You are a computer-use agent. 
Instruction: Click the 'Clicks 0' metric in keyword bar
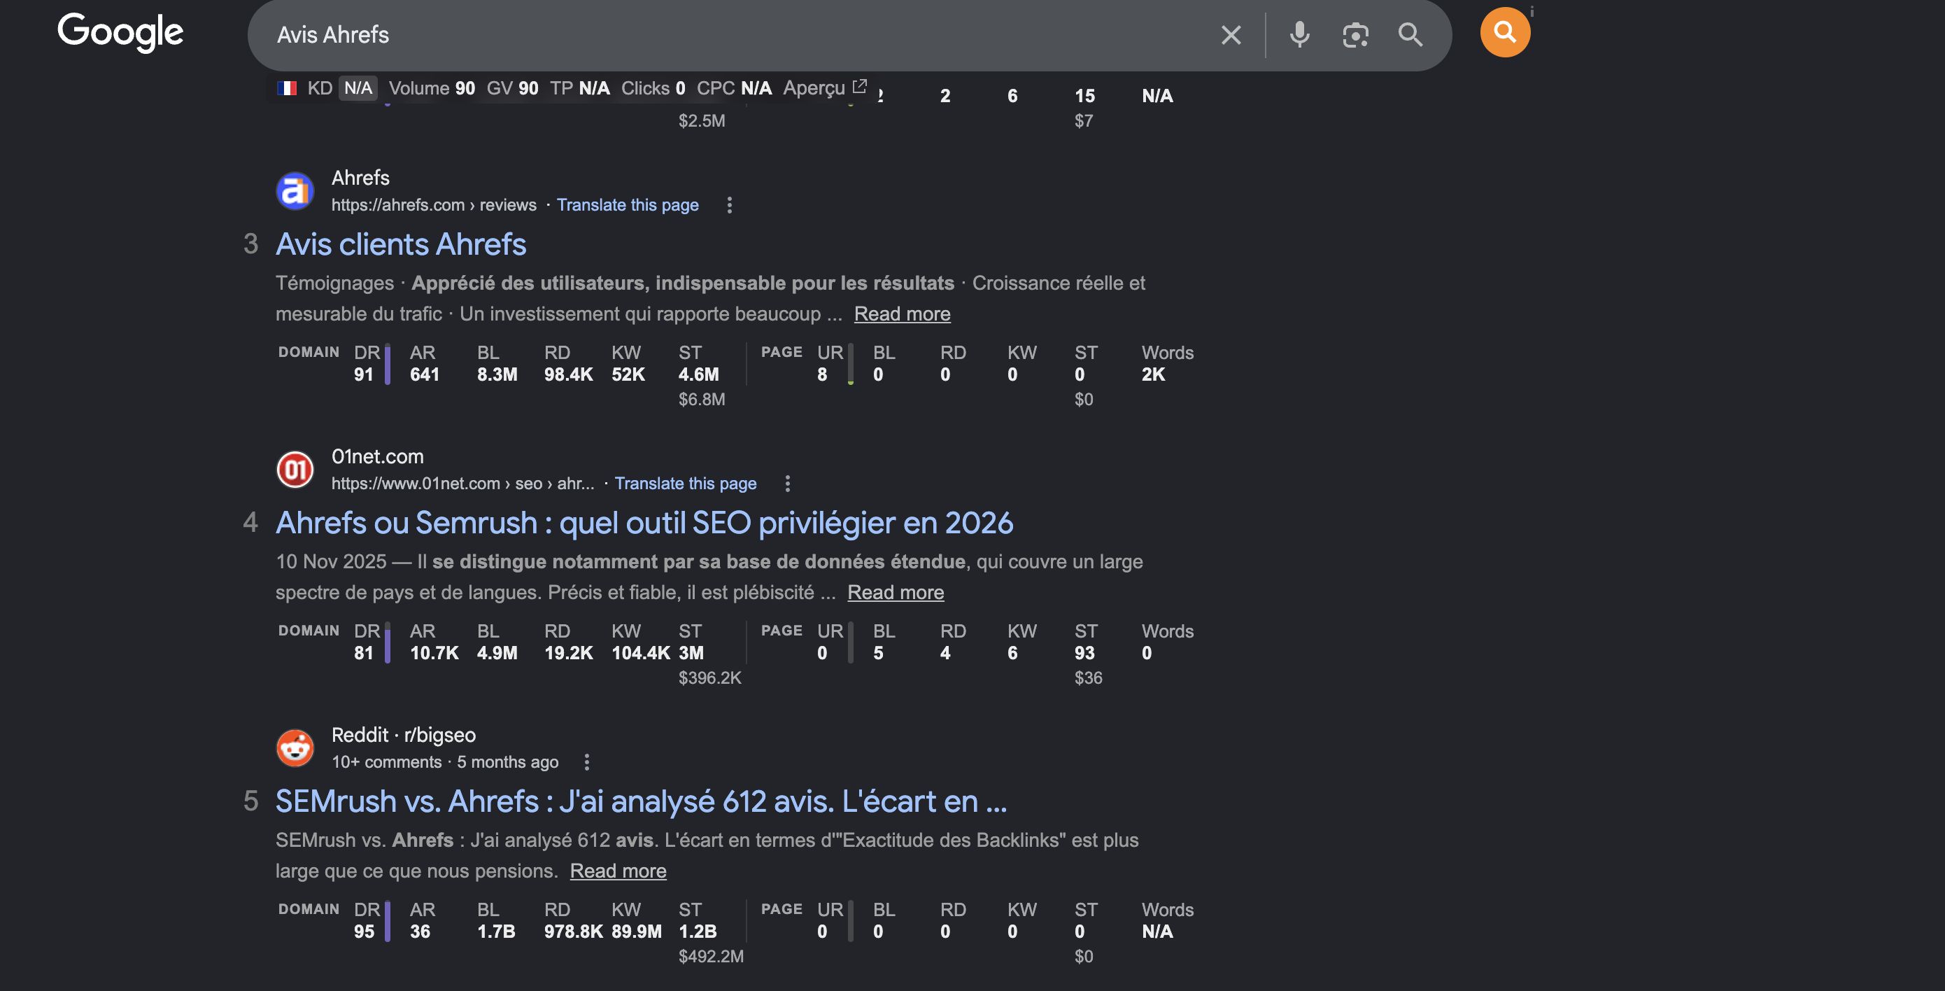point(653,88)
